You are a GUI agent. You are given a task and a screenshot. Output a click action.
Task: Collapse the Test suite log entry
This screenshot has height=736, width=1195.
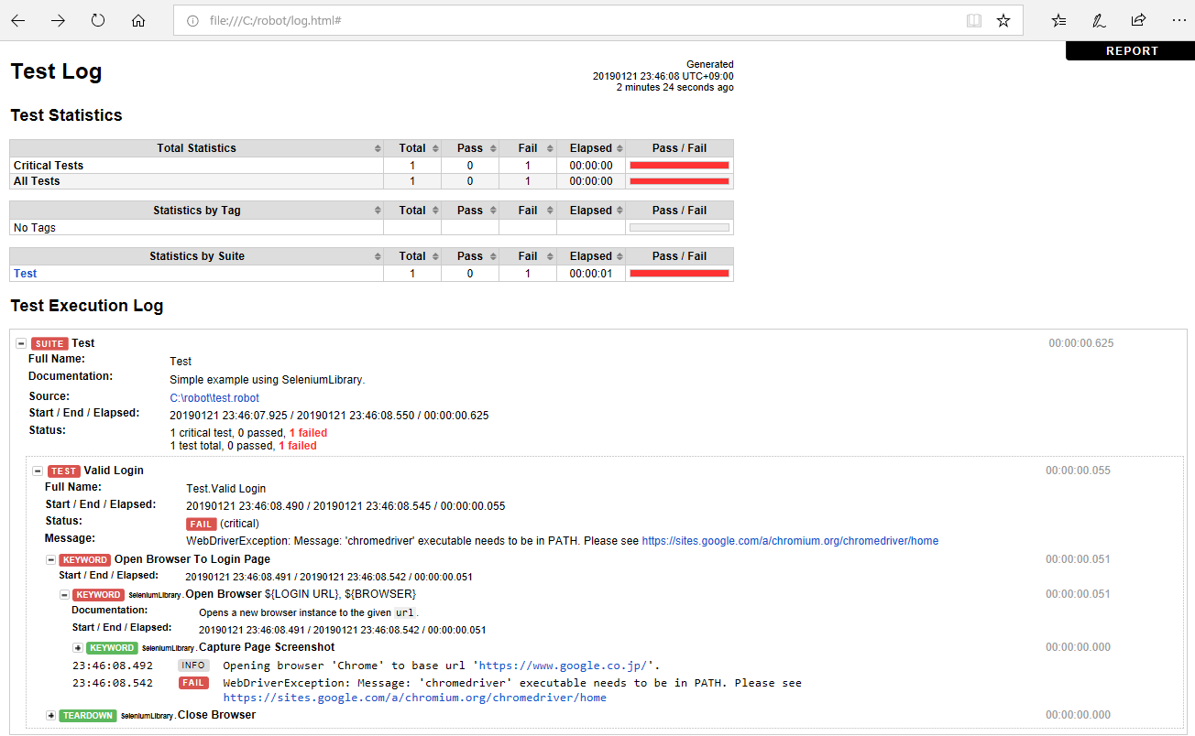[x=20, y=342]
